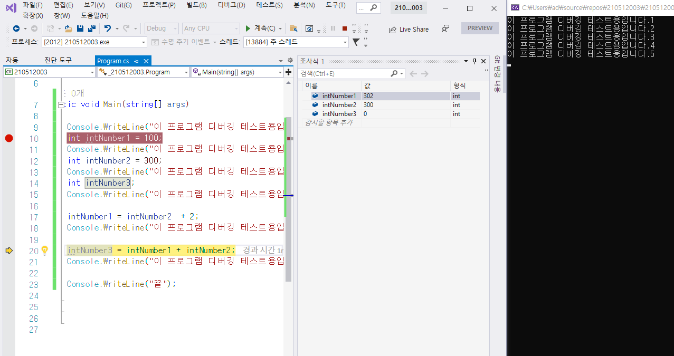Click the feedback person icon
This screenshot has height=356, width=674.
[445, 28]
